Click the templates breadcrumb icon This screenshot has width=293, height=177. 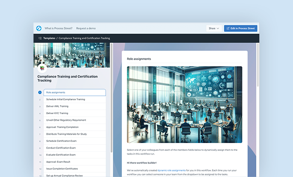40,38
